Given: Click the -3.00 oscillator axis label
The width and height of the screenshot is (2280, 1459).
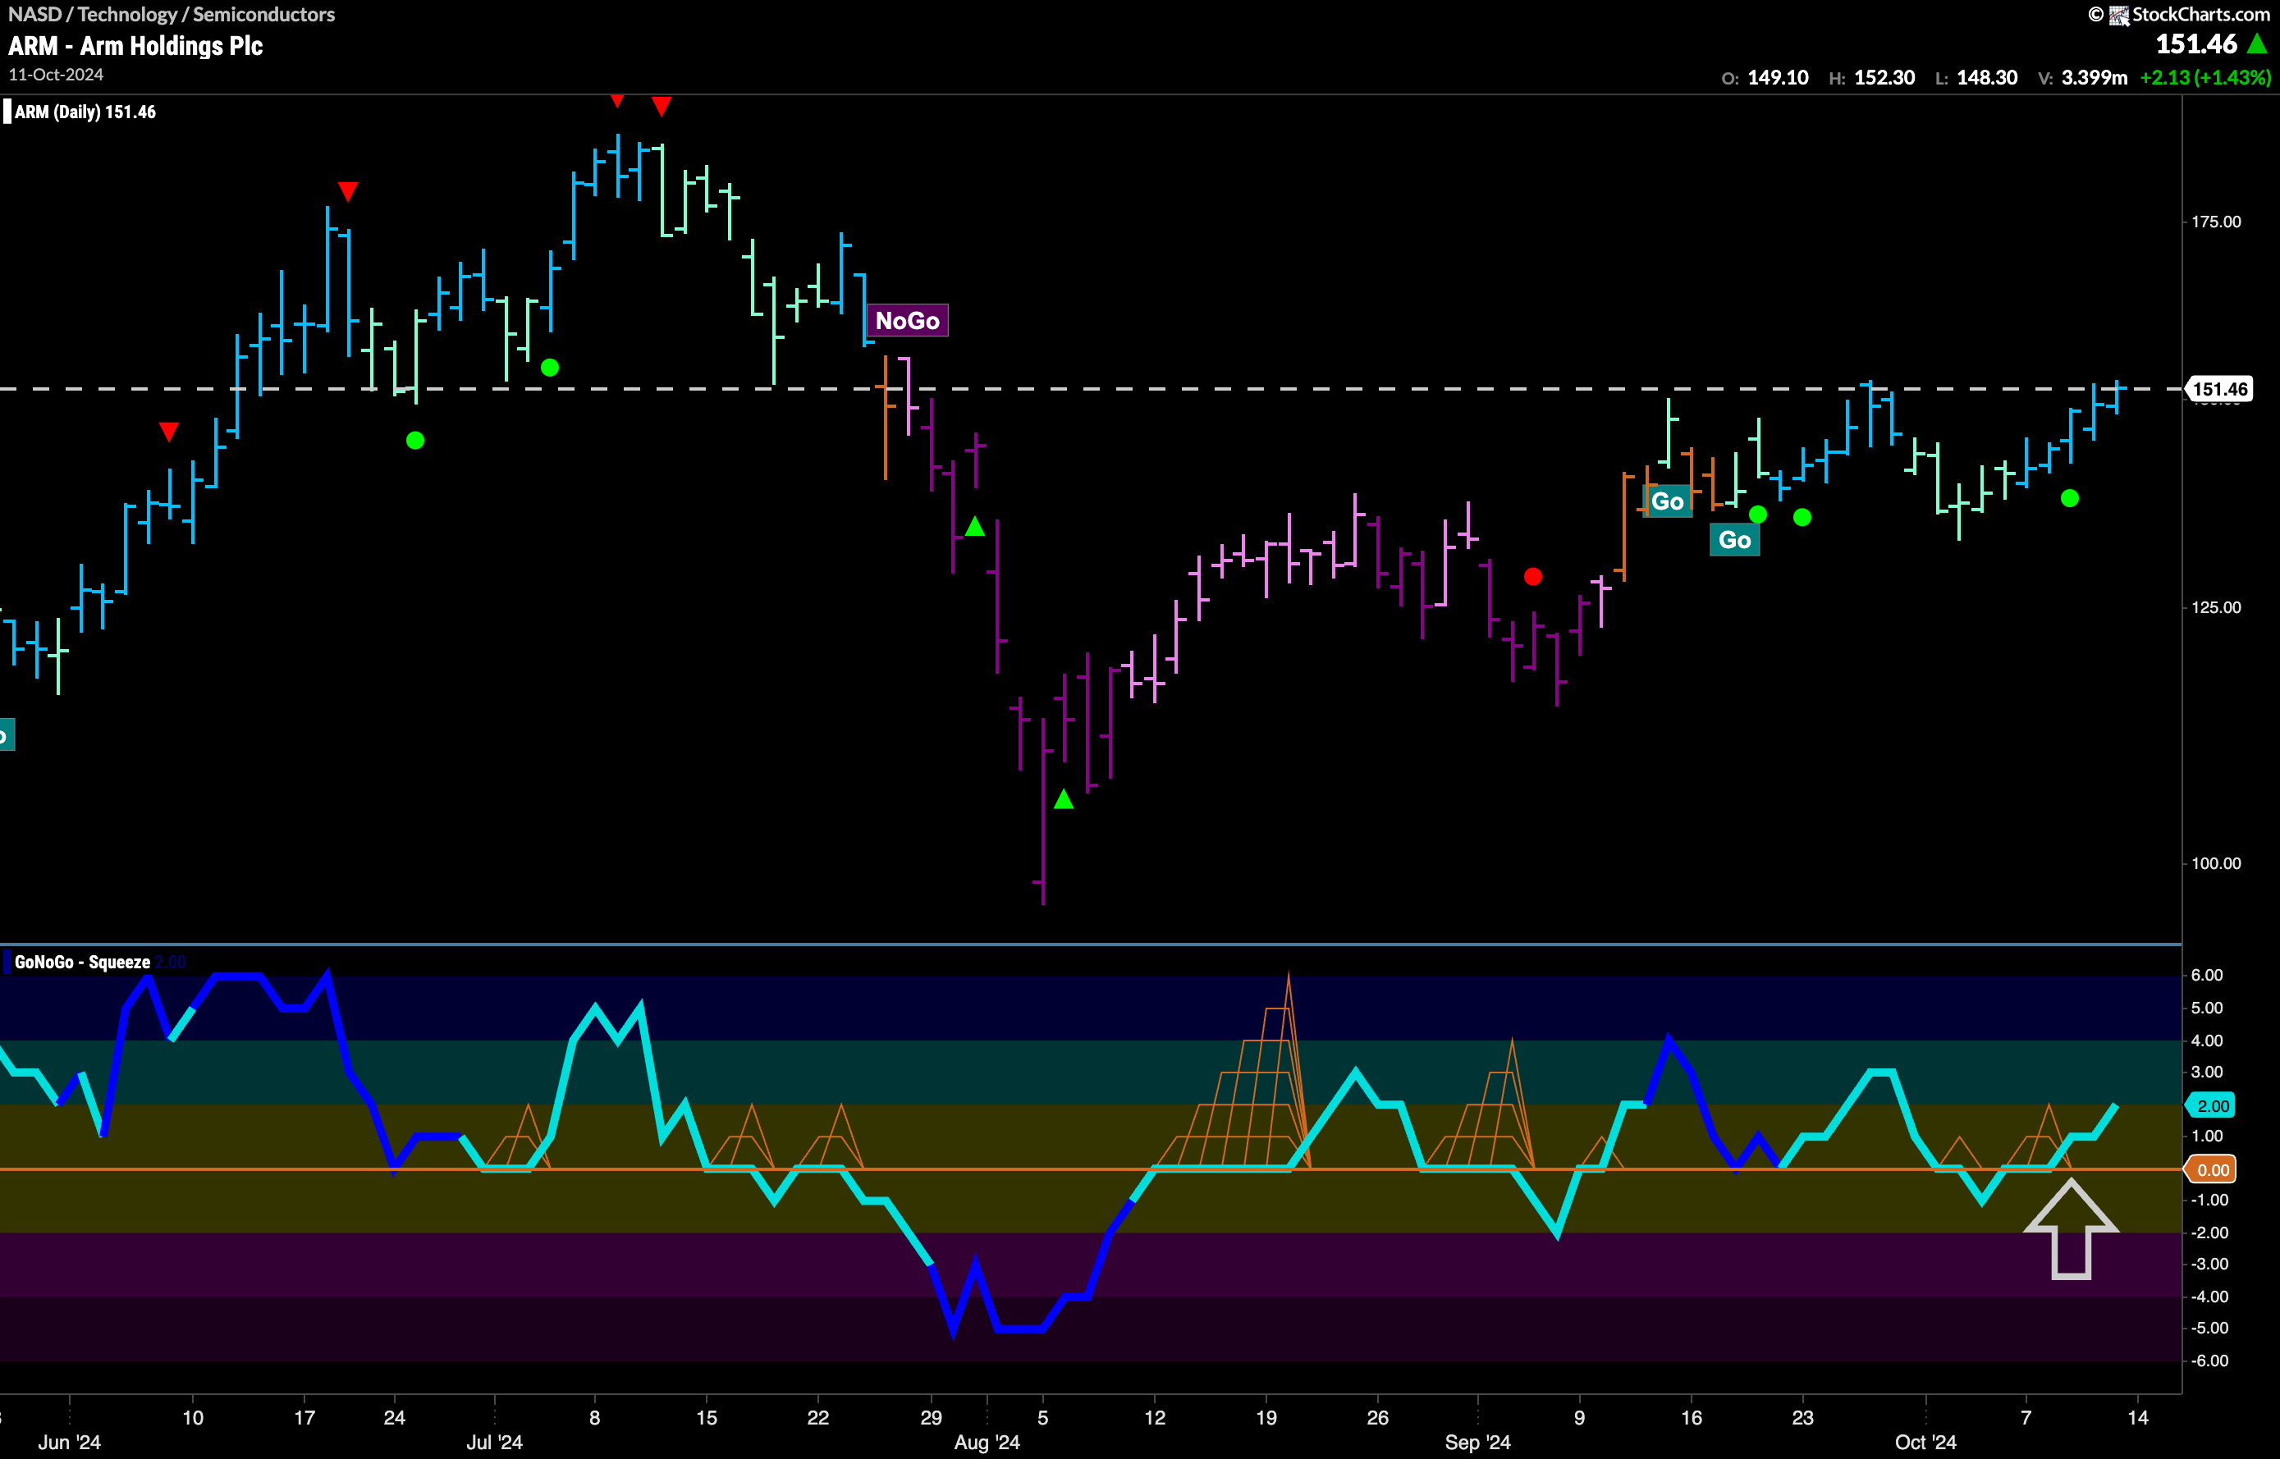Looking at the screenshot, I should click(x=2209, y=1264).
